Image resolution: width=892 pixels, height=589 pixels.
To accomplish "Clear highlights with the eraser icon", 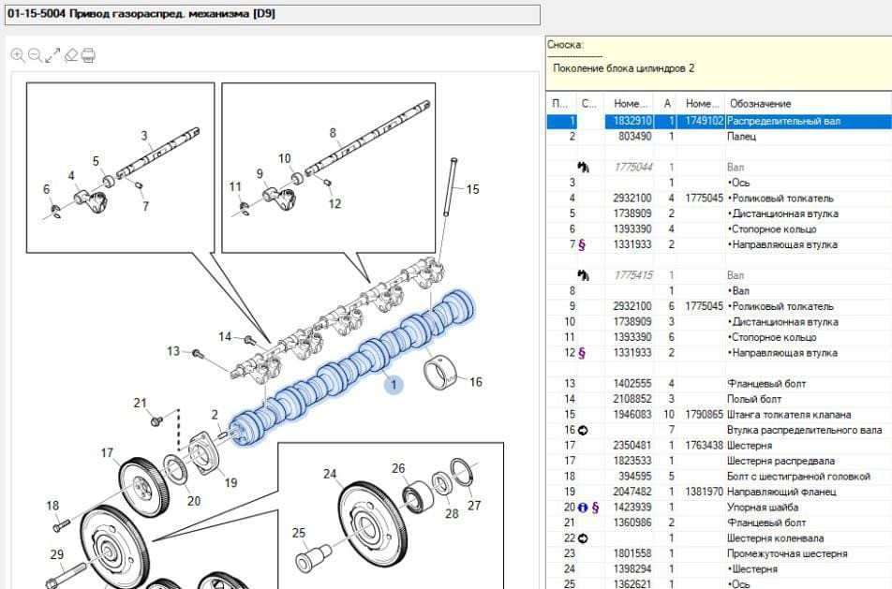I will point(70,55).
